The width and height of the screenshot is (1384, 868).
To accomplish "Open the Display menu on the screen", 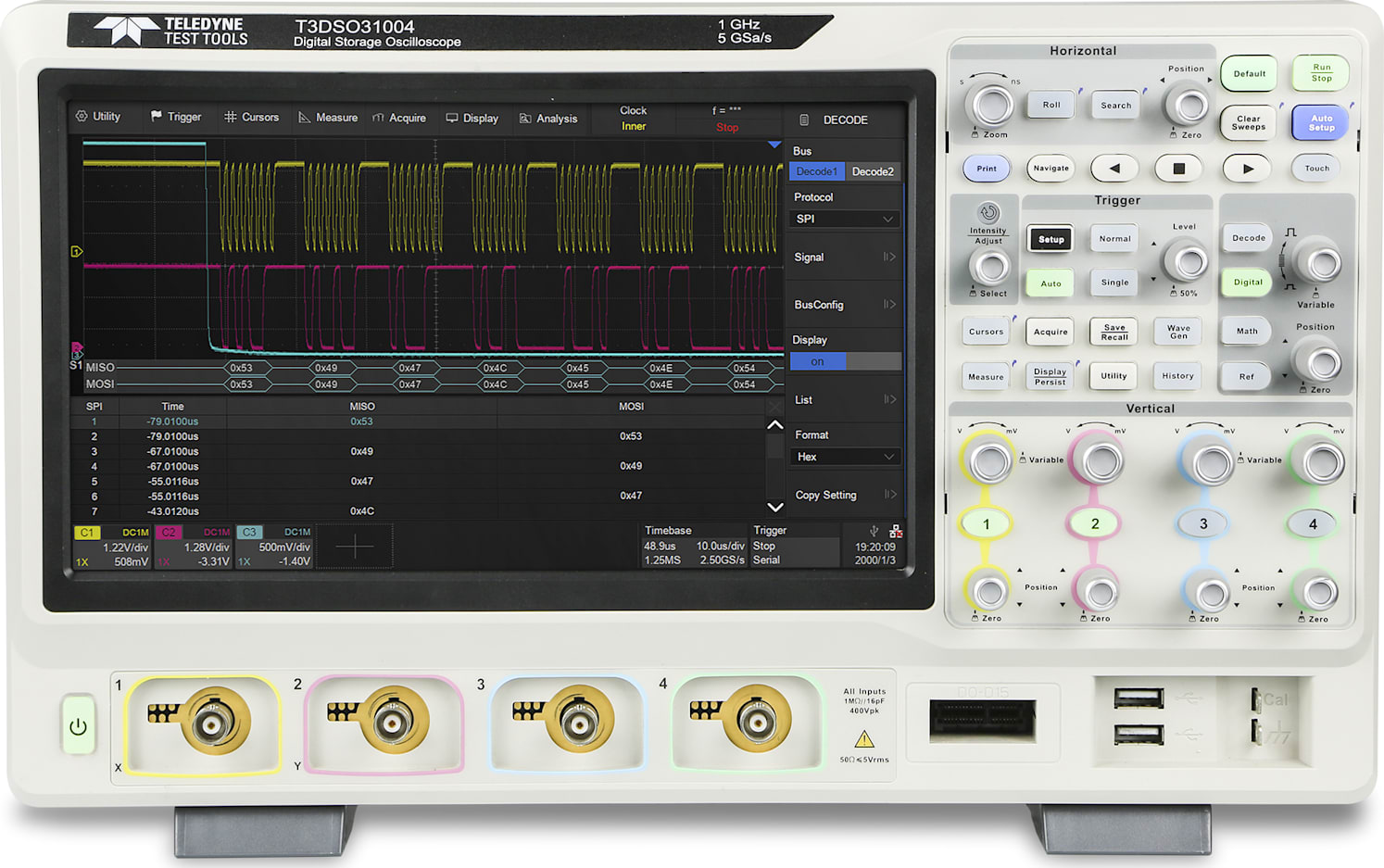I will click(x=472, y=119).
